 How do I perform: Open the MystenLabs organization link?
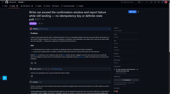pos(13,2)
